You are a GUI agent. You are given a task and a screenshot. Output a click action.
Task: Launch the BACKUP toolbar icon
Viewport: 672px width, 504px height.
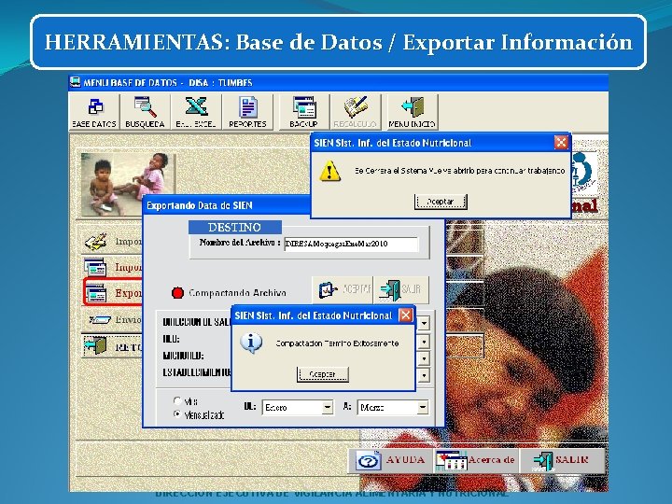[304, 111]
